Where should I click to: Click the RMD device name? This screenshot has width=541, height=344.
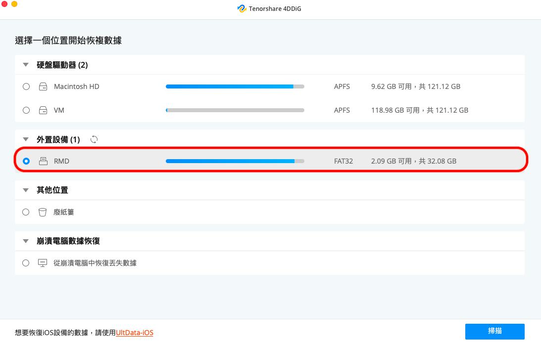coord(61,161)
